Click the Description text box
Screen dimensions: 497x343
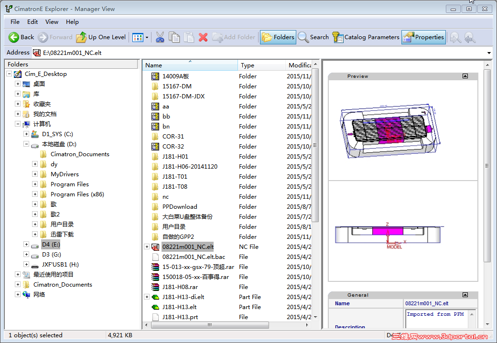(437, 319)
